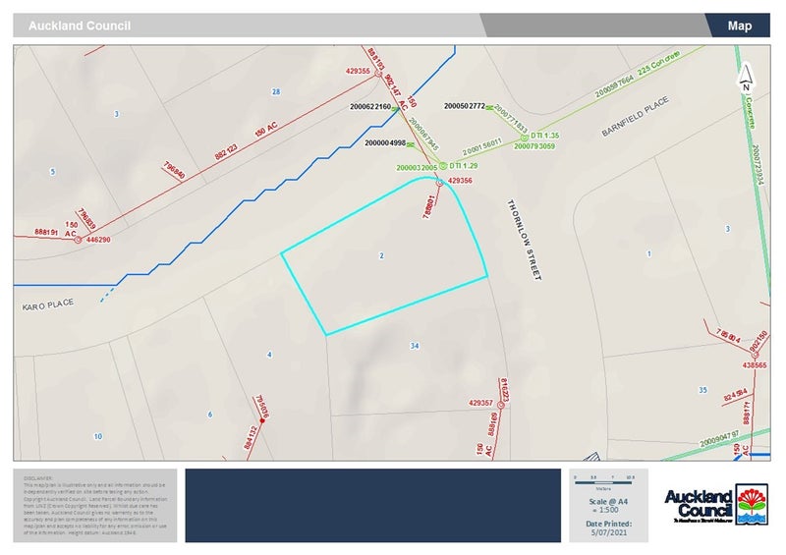The width and height of the screenshot is (786, 555).
Task: Click the Karo Place street label
Action: coord(48,306)
